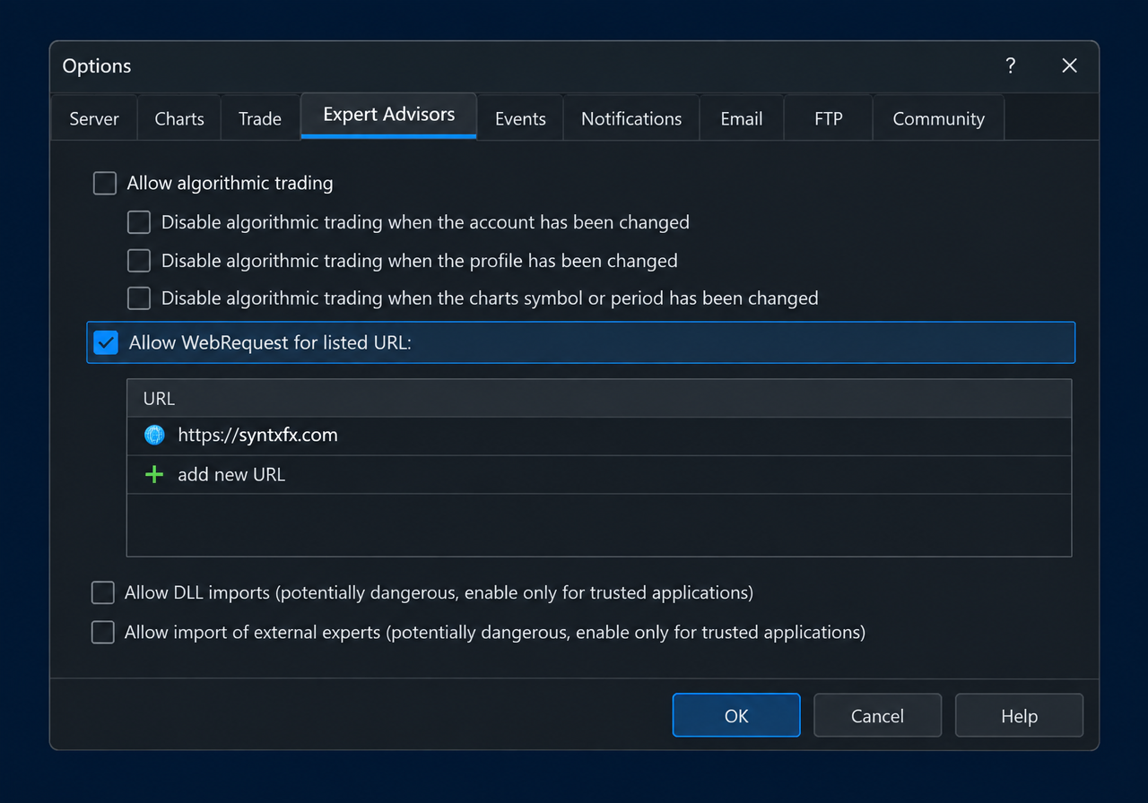Uncheck Allow WebRequest for listed URL

pos(106,342)
